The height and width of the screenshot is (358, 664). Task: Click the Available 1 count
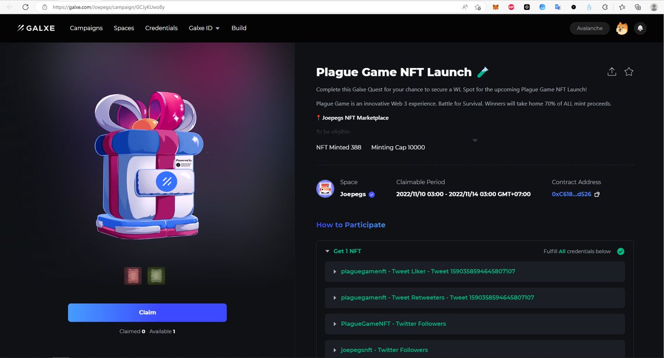(x=162, y=331)
